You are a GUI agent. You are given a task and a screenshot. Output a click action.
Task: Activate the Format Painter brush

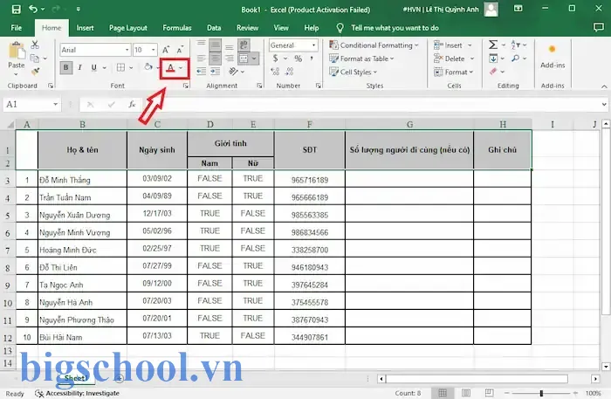point(36,72)
